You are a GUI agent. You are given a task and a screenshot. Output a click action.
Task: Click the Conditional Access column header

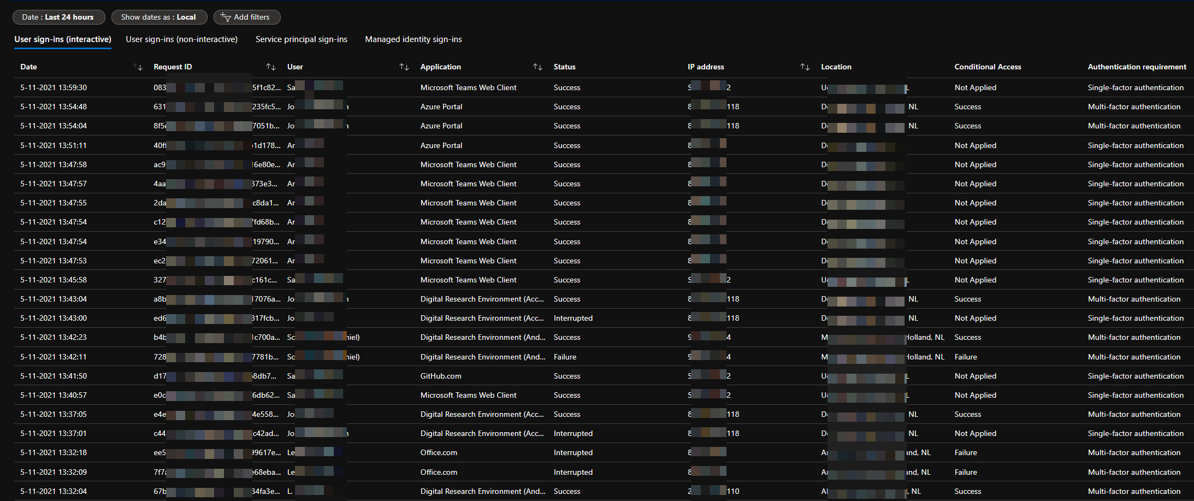tap(988, 67)
